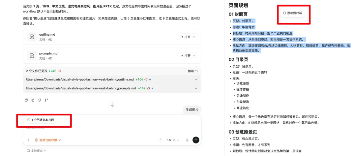Expand the outline.md changed file row
Screen dimensions: 356x156
tap(196, 79)
